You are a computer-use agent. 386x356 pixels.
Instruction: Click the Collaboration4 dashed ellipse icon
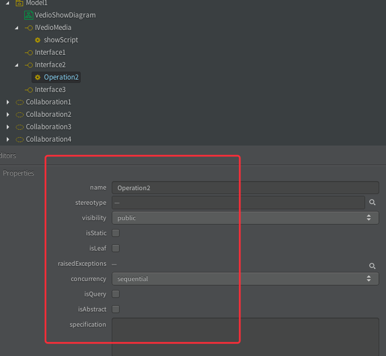click(20, 139)
